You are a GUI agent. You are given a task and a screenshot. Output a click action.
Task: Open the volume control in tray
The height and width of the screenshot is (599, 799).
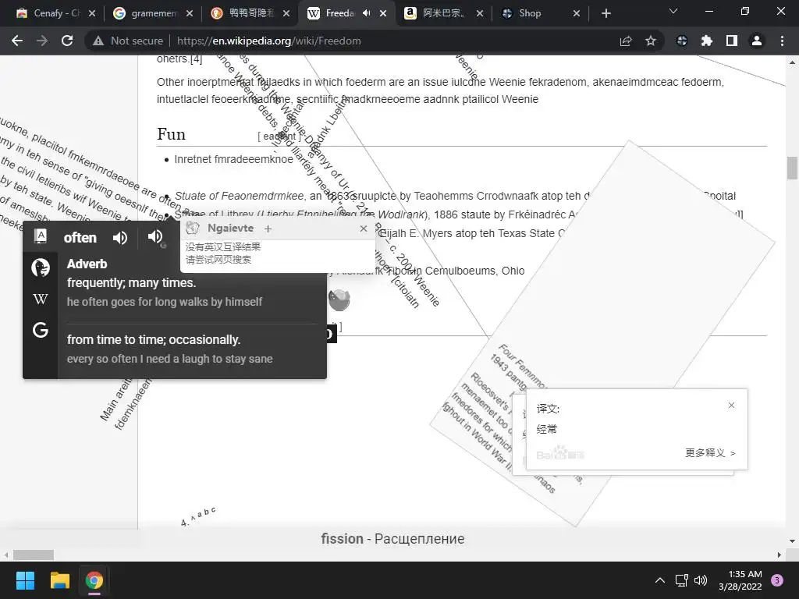click(x=701, y=580)
